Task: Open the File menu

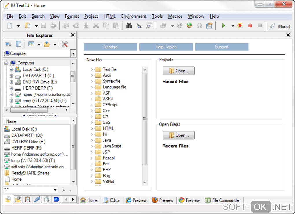Action: pyautogui.click(x=10, y=16)
